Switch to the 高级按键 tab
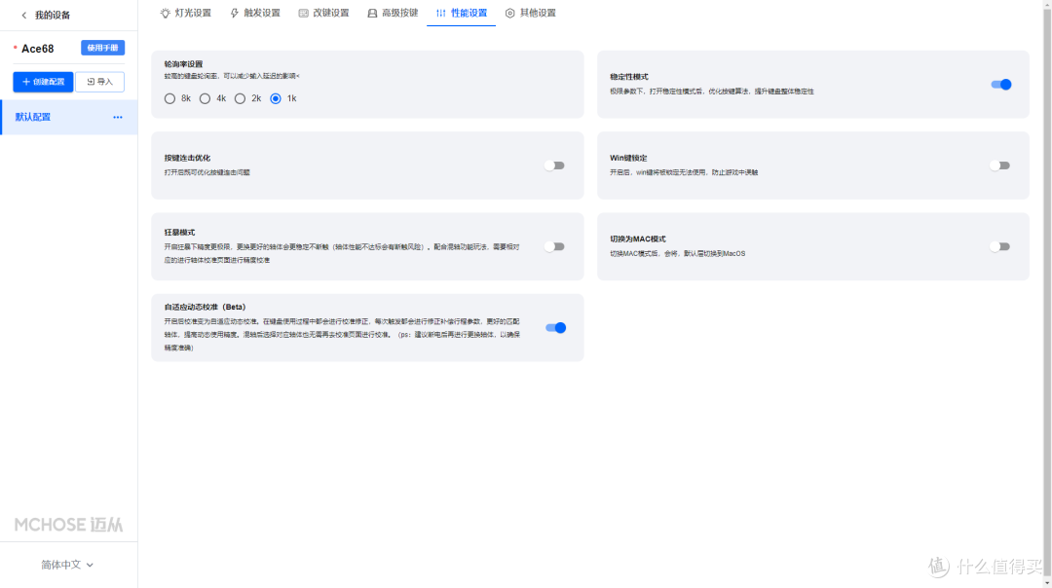This screenshot has height=588, width=1052. [393, 13]
